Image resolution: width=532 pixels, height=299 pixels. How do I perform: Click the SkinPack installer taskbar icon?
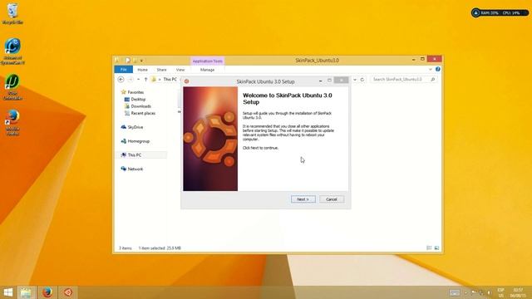pos(68,292)
